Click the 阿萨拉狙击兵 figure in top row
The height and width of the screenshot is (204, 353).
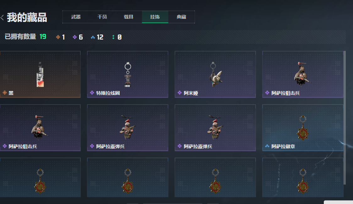[x=303, y=74]
